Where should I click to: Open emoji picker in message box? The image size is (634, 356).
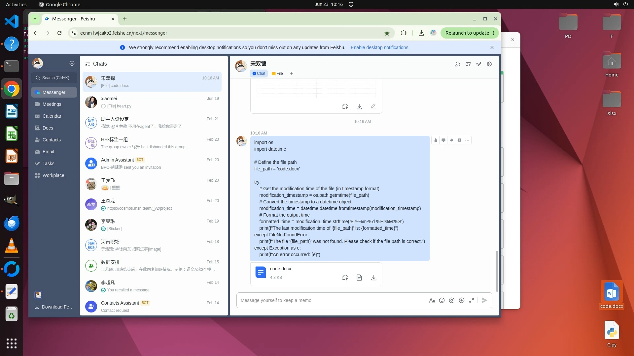click(442, 300)
